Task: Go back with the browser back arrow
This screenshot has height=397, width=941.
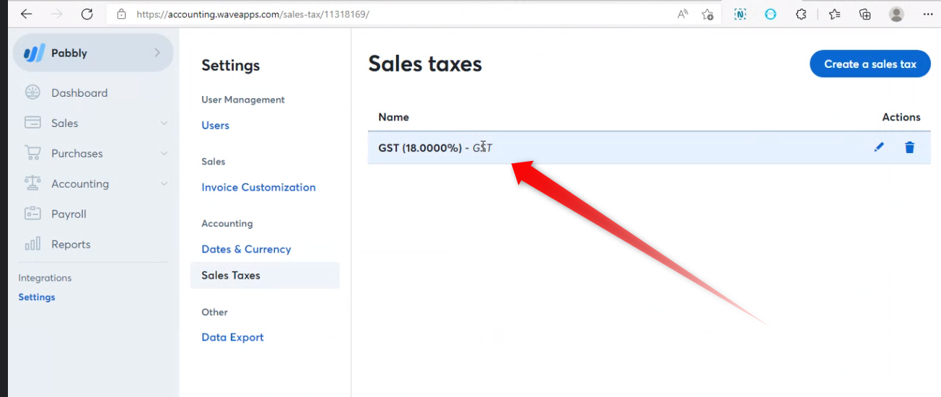Action: (x=26, y=14)
